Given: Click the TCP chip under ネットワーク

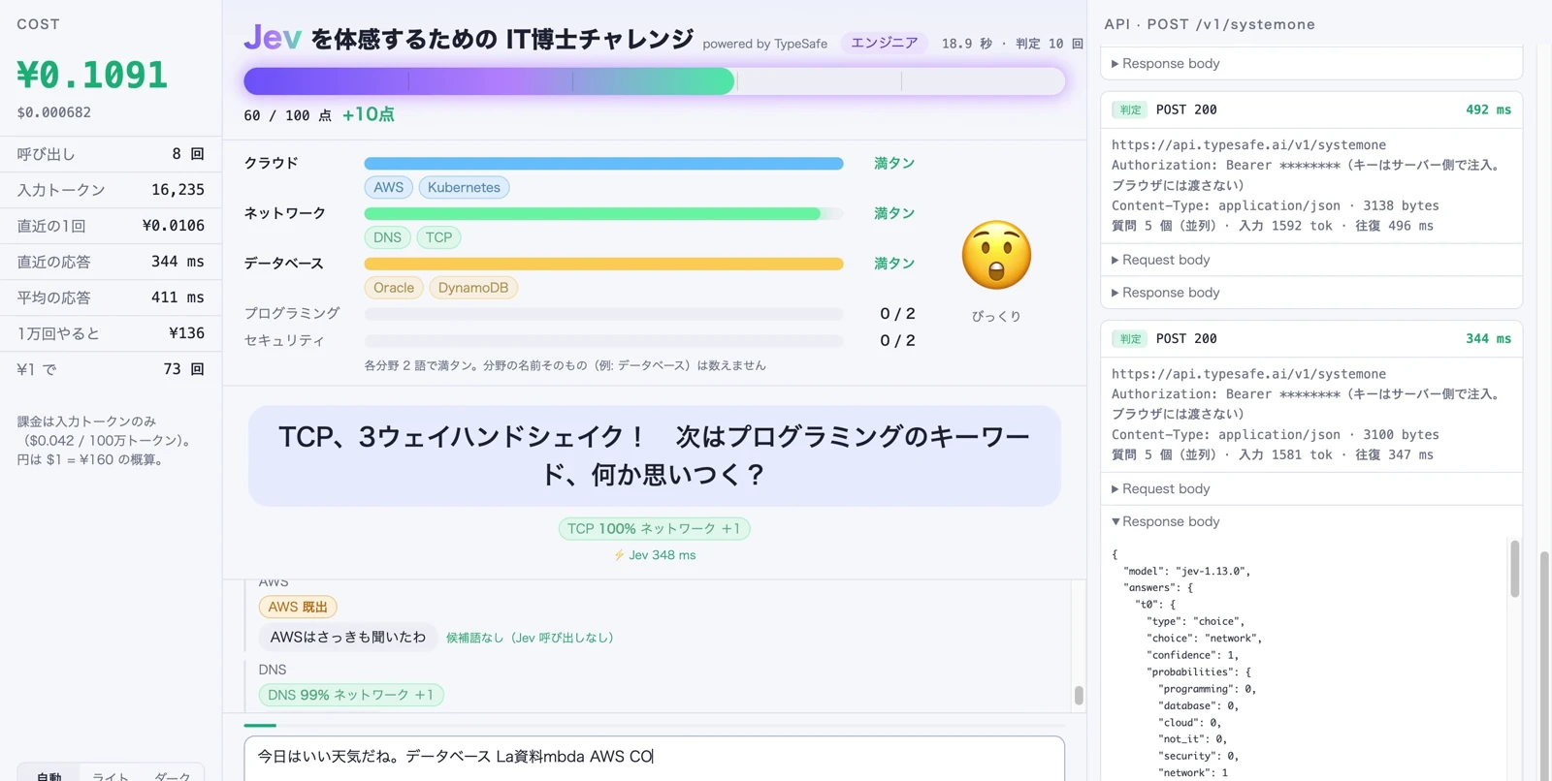Looking at the screenshot, I should click(x=438, y=237).
